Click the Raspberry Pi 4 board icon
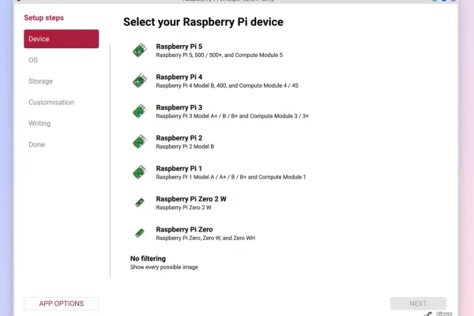The image size is (474, 316). point(140,81)
